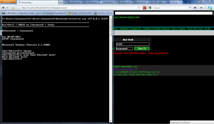214x124 pixels.
Task: Click the add-on toolbar button beside Home
Action: pyautogui.click(x=201, y=8)
